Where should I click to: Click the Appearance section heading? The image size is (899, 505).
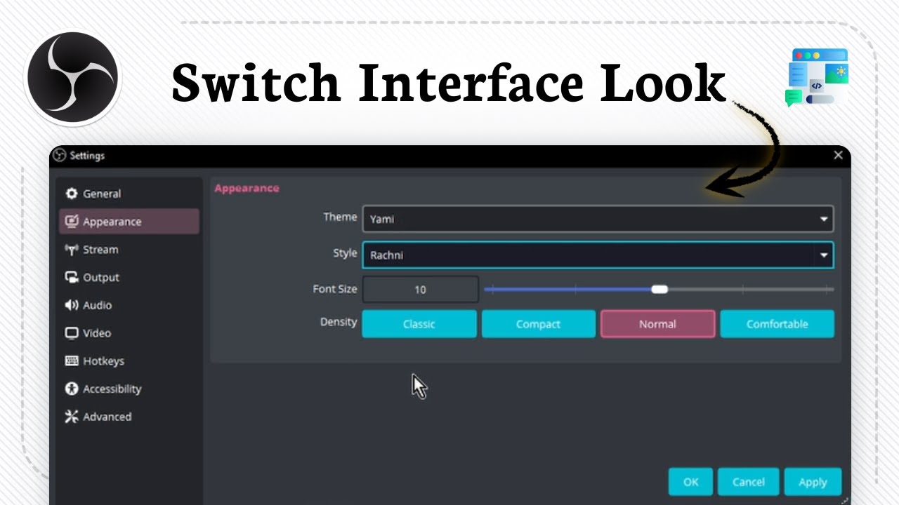[247, 188]
